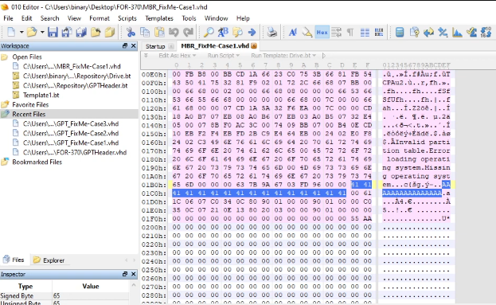Click the run template play arrow
The width and height of the screenshot is (496, 305).
point(323,56)
